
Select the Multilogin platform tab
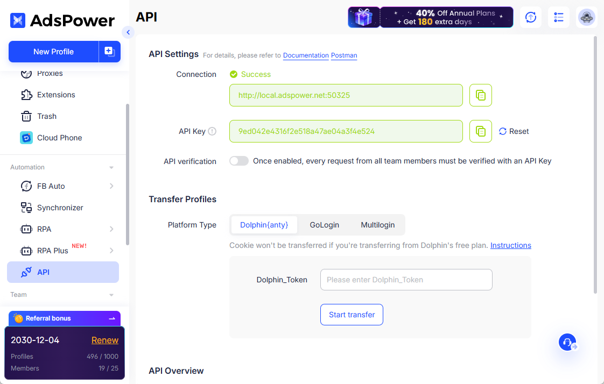[377, 225]
